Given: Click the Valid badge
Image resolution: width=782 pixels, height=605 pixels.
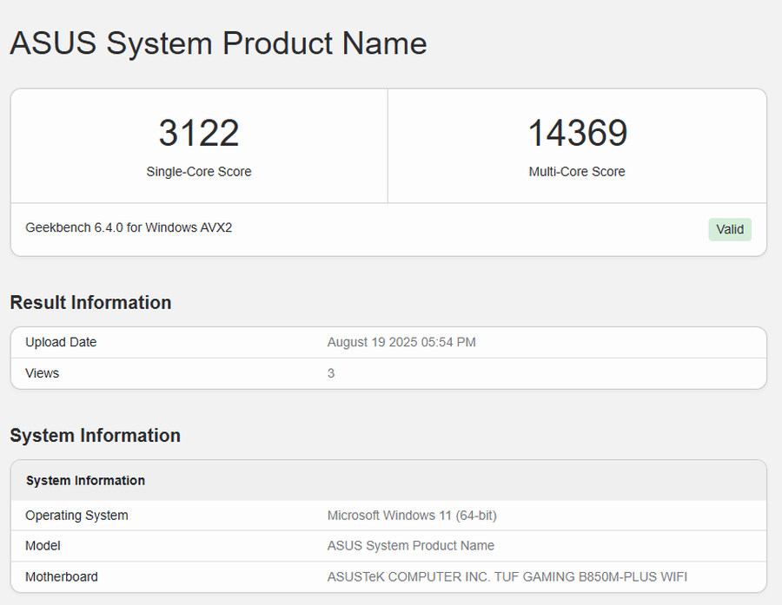Looking at the screenshot, I should (x=730, y=229).
